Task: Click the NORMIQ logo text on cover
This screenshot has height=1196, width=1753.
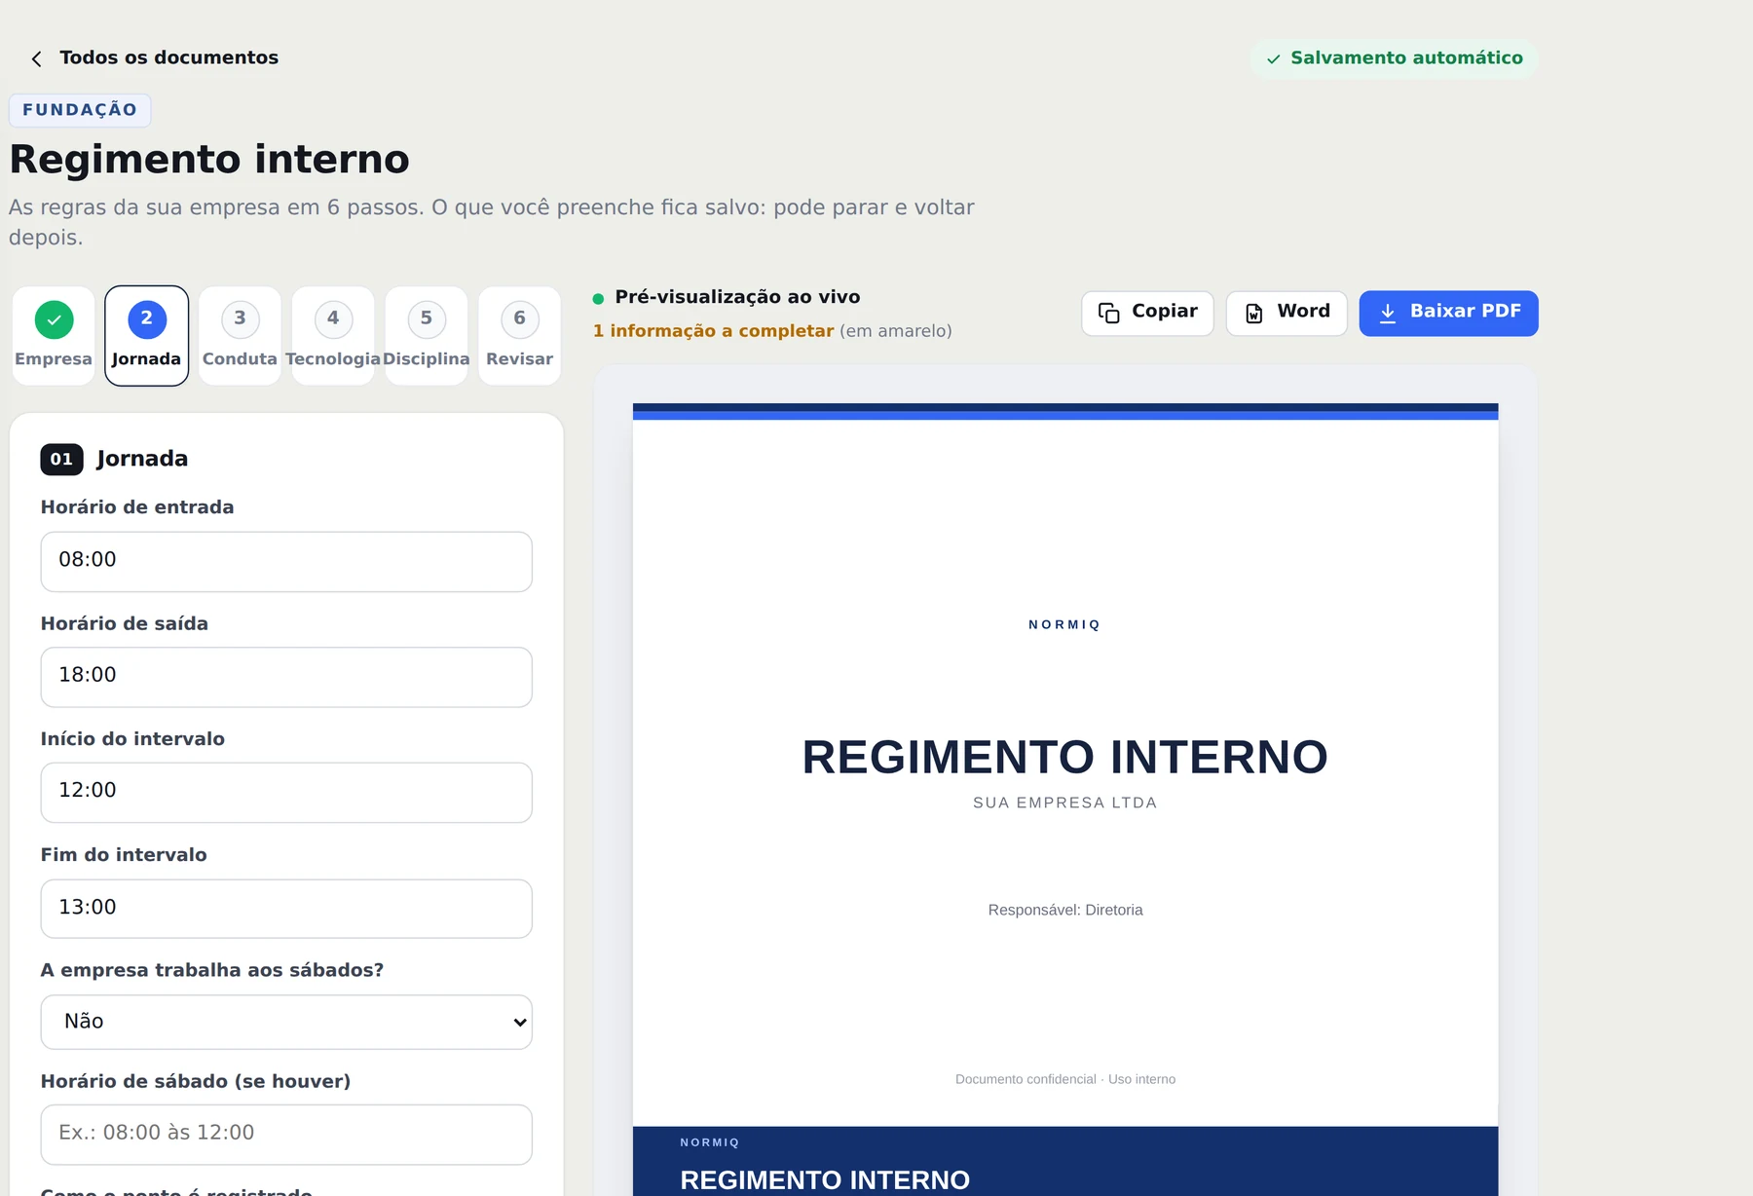Action: [x=1064, y=624]
